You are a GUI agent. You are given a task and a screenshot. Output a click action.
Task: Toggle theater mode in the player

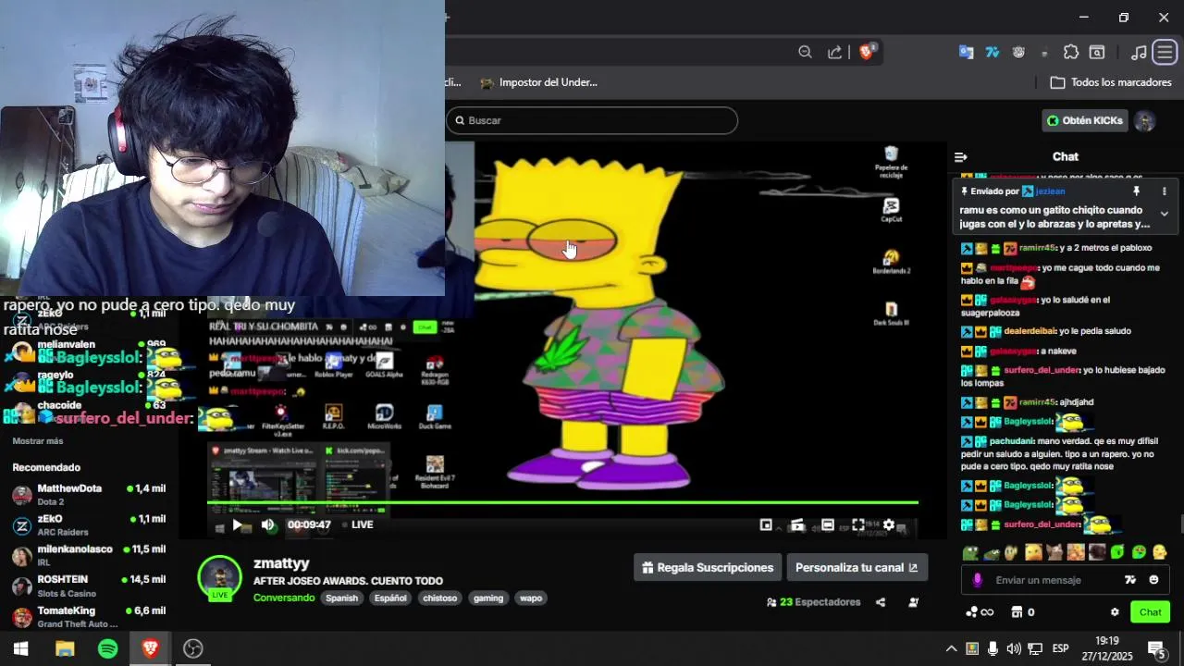click(828, 524)
